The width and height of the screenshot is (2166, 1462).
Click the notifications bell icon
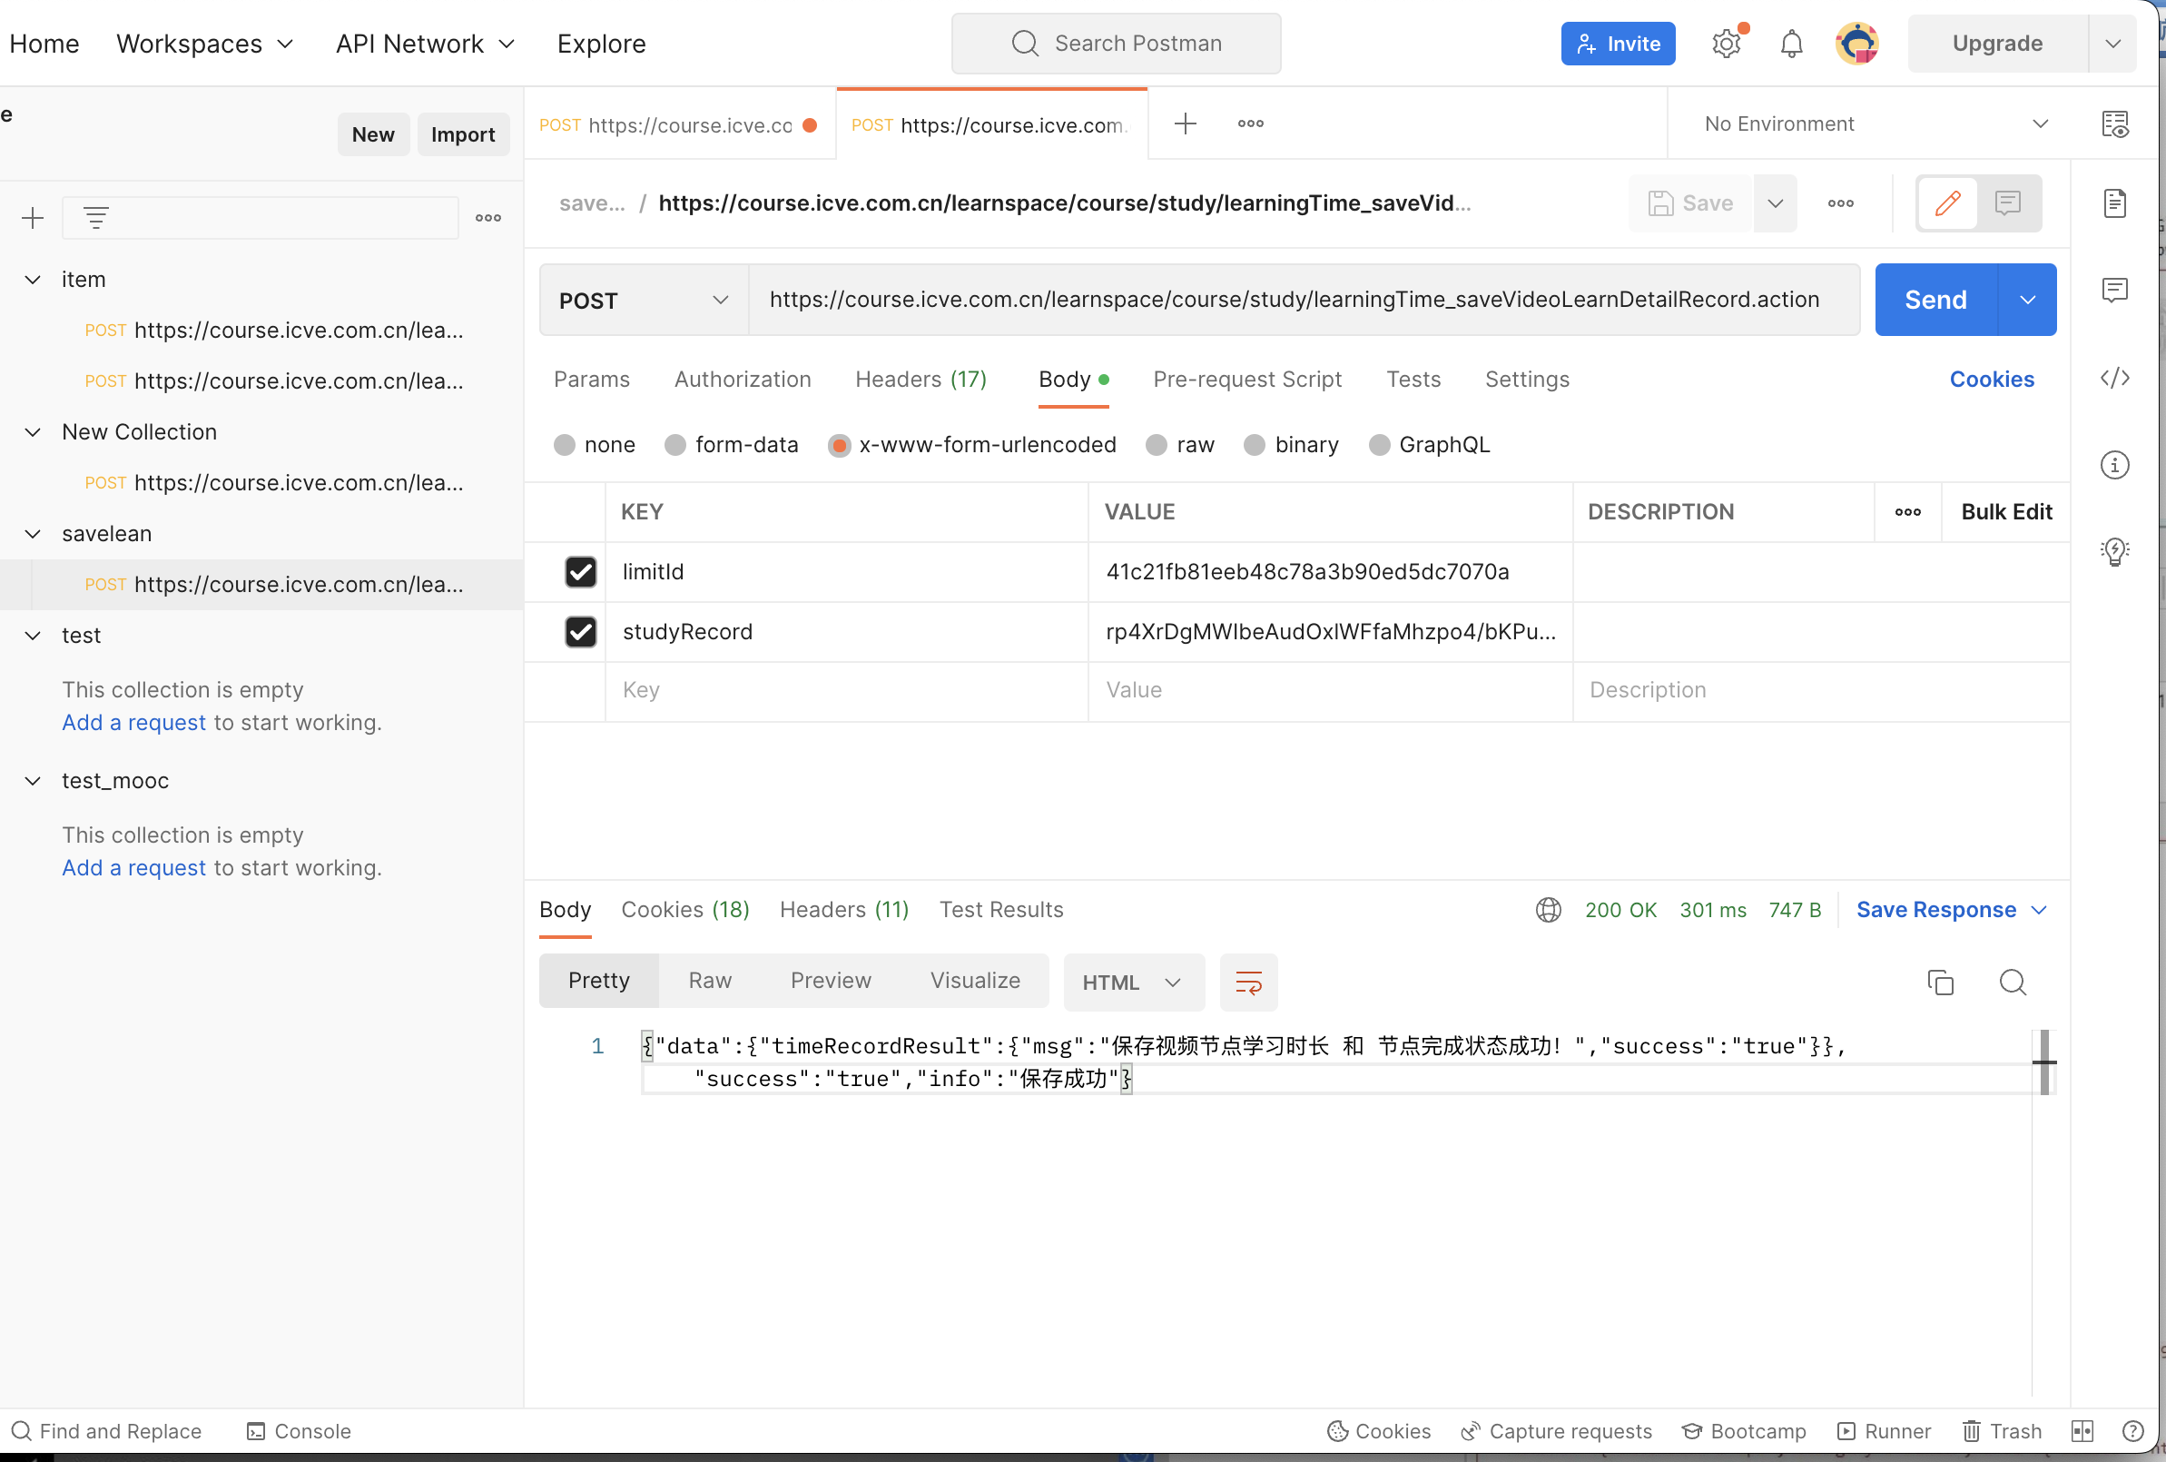click(x=1790, y=44)
